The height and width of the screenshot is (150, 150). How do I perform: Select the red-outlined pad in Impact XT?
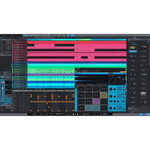click(x=81, y=108)
